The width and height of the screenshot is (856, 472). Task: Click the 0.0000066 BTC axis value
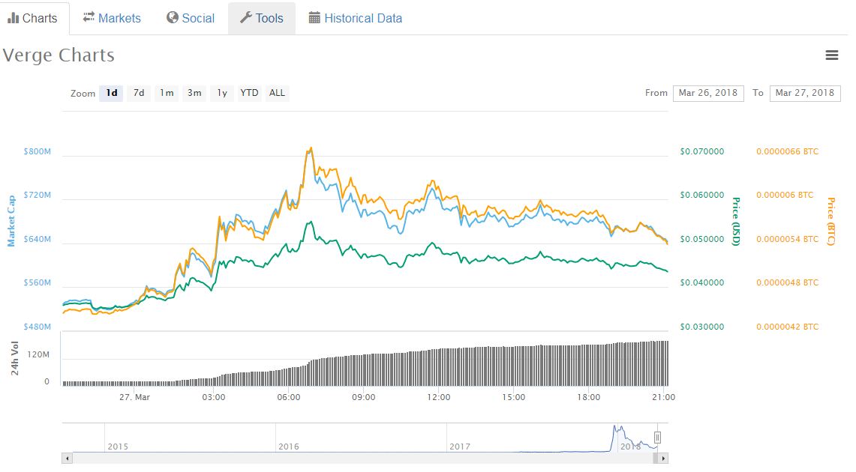787,151
